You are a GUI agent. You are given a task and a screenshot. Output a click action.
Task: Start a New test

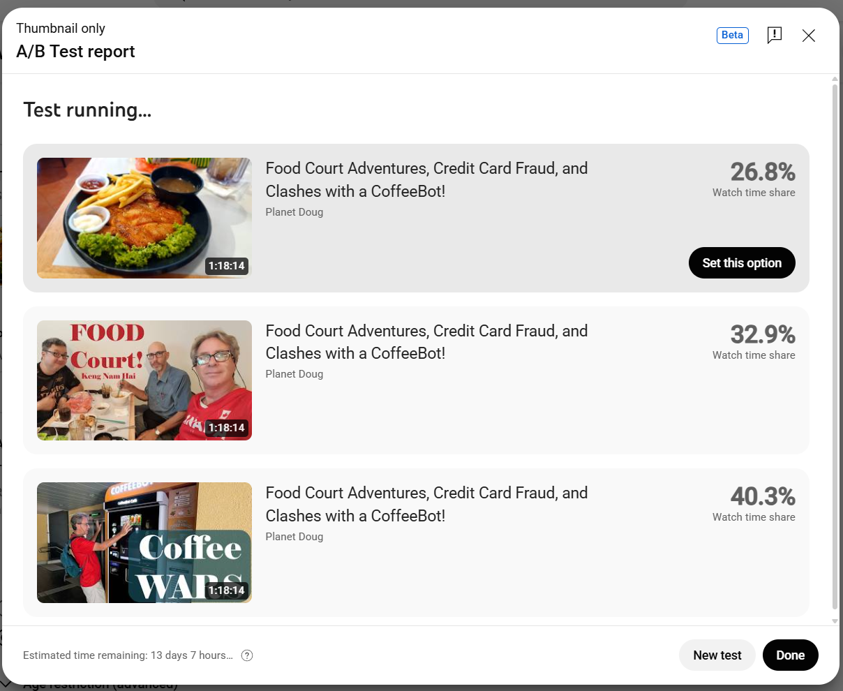[x=717, y=655]
